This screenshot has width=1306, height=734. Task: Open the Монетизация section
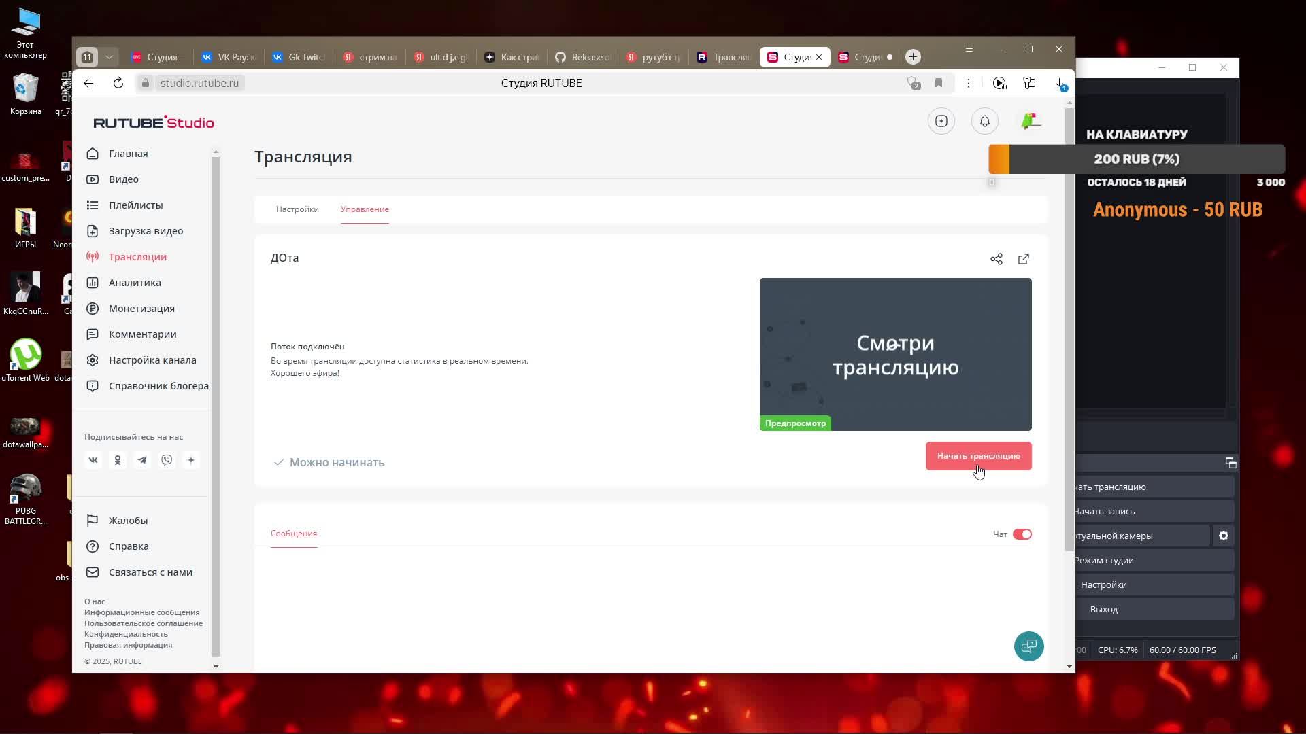tap(141, 309)
